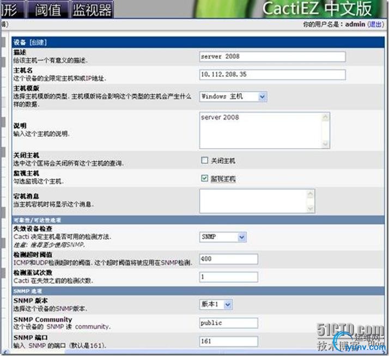Open the 失效设备检查 dropdown showing SNMP

223,237
